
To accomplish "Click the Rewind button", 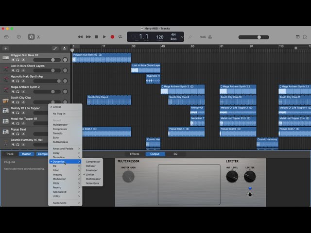I will click(x=80, y=37).
